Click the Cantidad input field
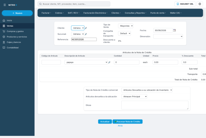The width and height of the screenshot is (206, 138). pyautogui.click(x=127, y=62)
